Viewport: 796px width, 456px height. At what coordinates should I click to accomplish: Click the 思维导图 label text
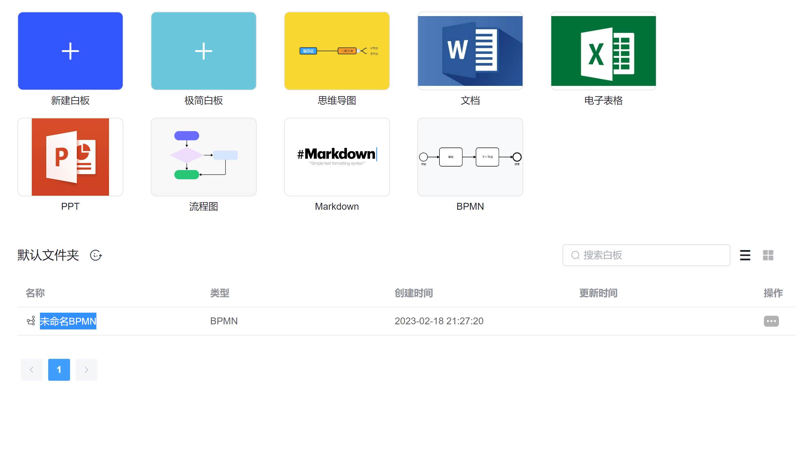[x=337, y=101]
